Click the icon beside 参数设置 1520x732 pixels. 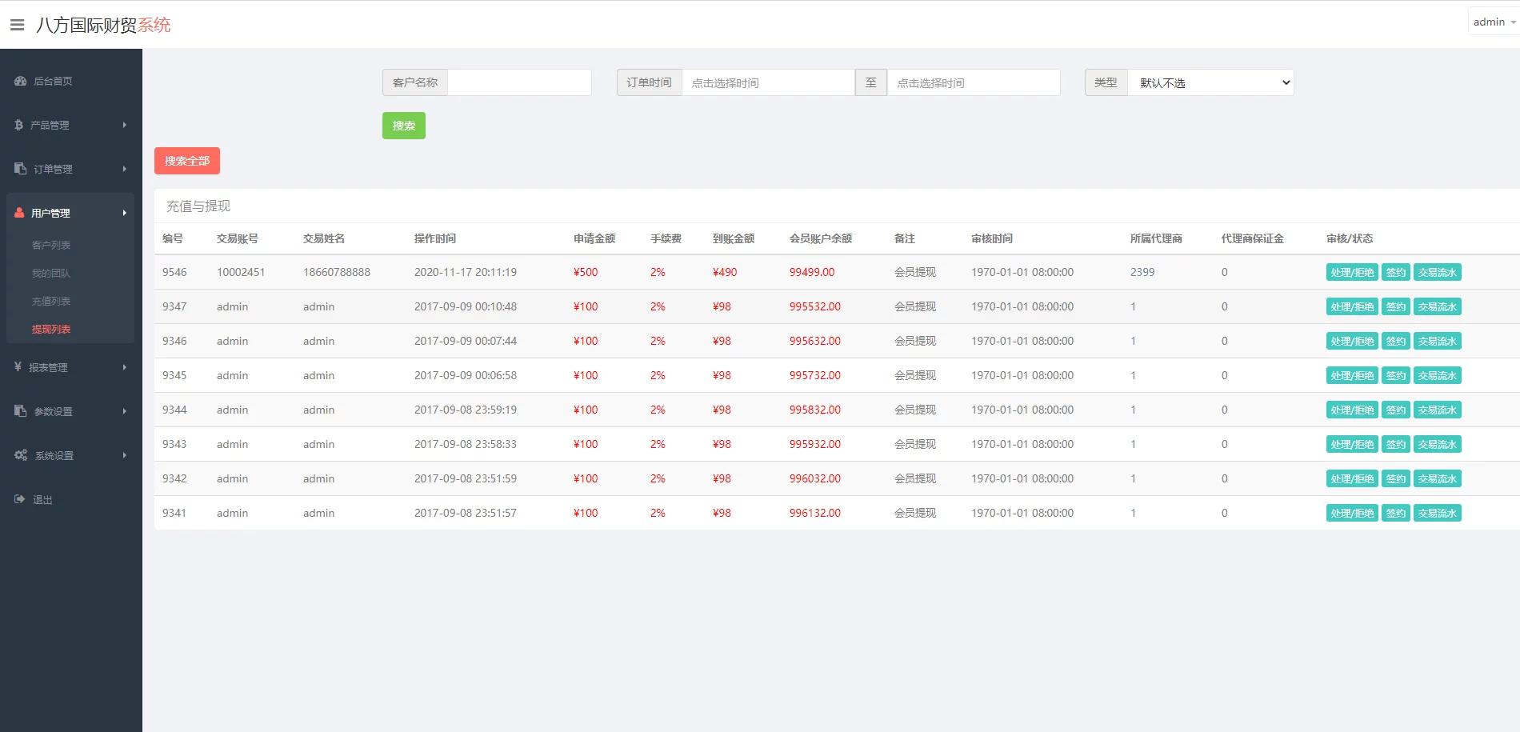pos(20,411)
